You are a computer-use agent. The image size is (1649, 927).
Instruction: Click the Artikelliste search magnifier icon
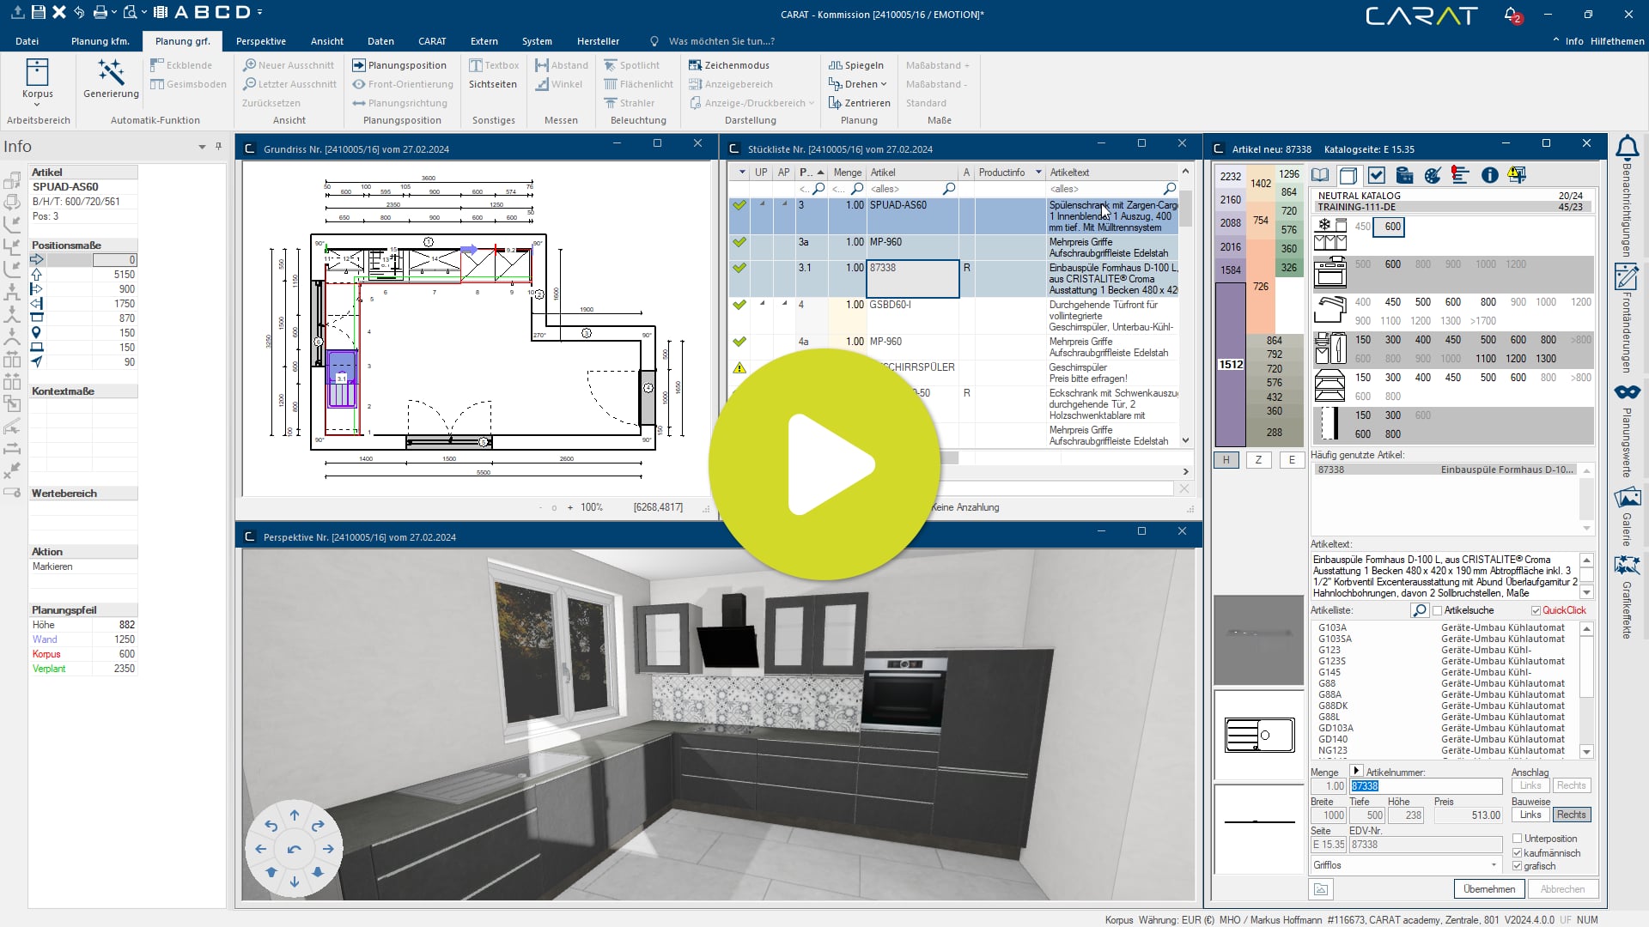click(x=1419, y=610)
